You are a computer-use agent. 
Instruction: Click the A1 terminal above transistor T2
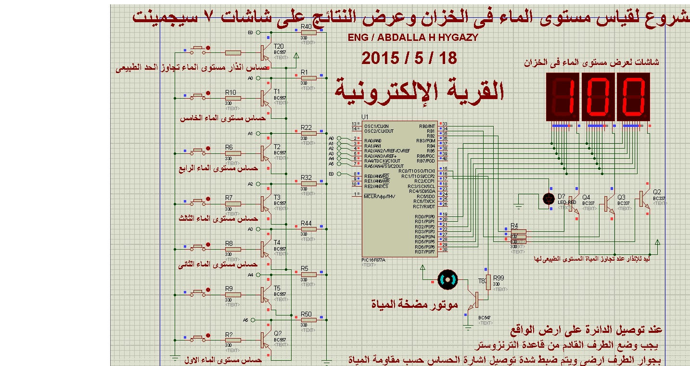[258, 133]
